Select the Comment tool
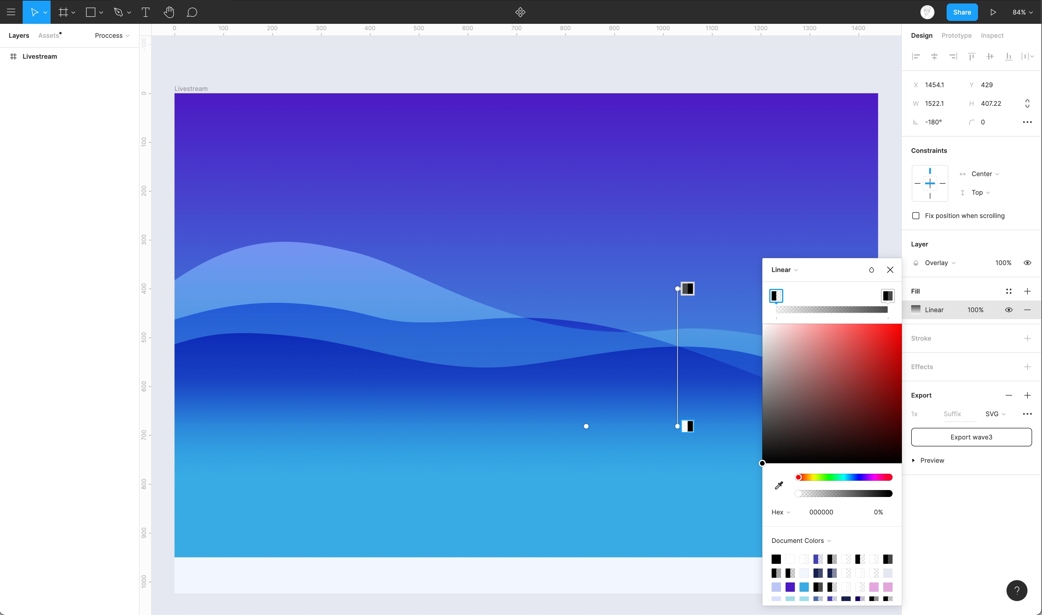Viewport: 1042px width, 615px height. click(192, 12)
